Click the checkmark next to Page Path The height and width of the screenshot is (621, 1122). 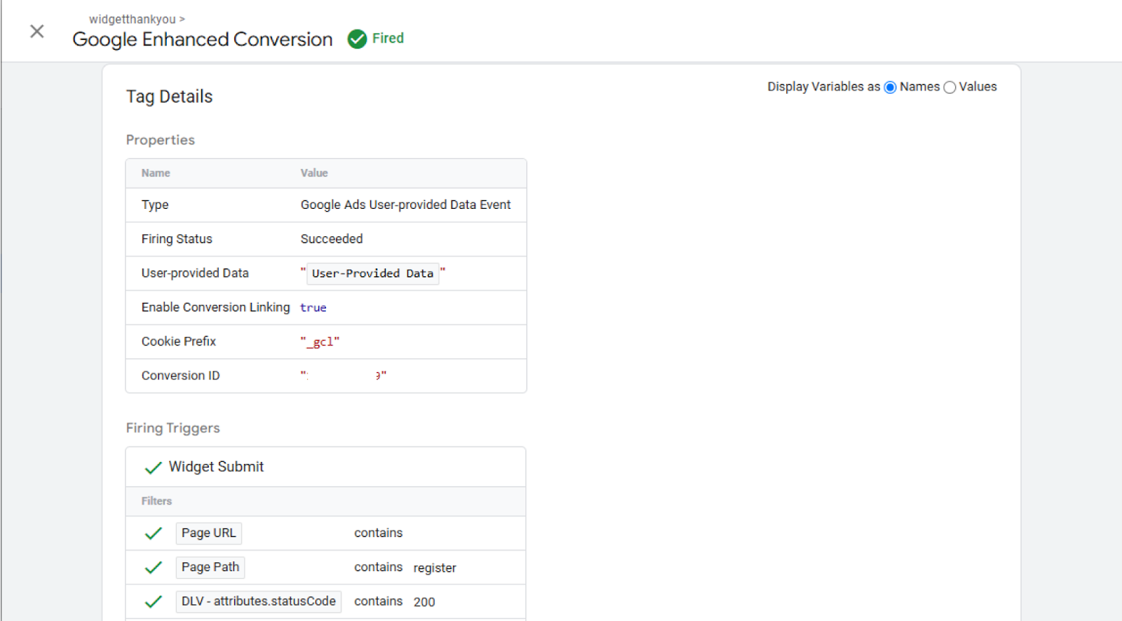(x=153, y=568)
